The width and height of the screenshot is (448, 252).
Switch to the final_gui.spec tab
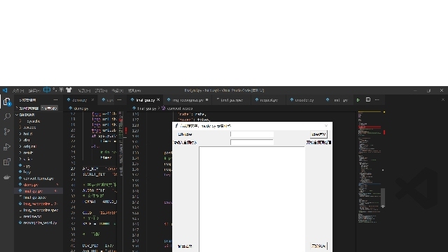click(232, 100)
